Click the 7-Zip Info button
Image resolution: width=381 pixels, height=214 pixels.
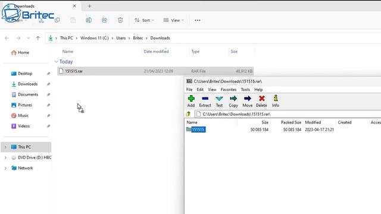coord(275,101)
